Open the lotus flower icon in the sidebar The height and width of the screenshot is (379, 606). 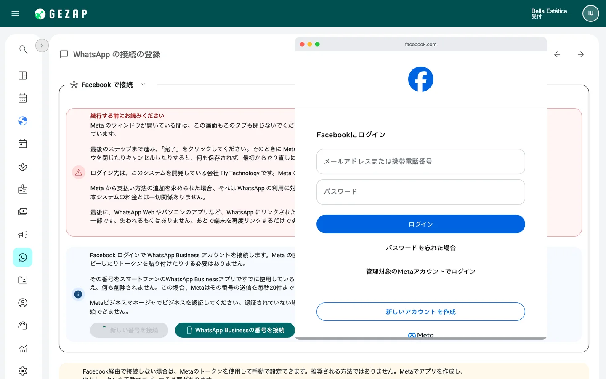click(23, 166)
